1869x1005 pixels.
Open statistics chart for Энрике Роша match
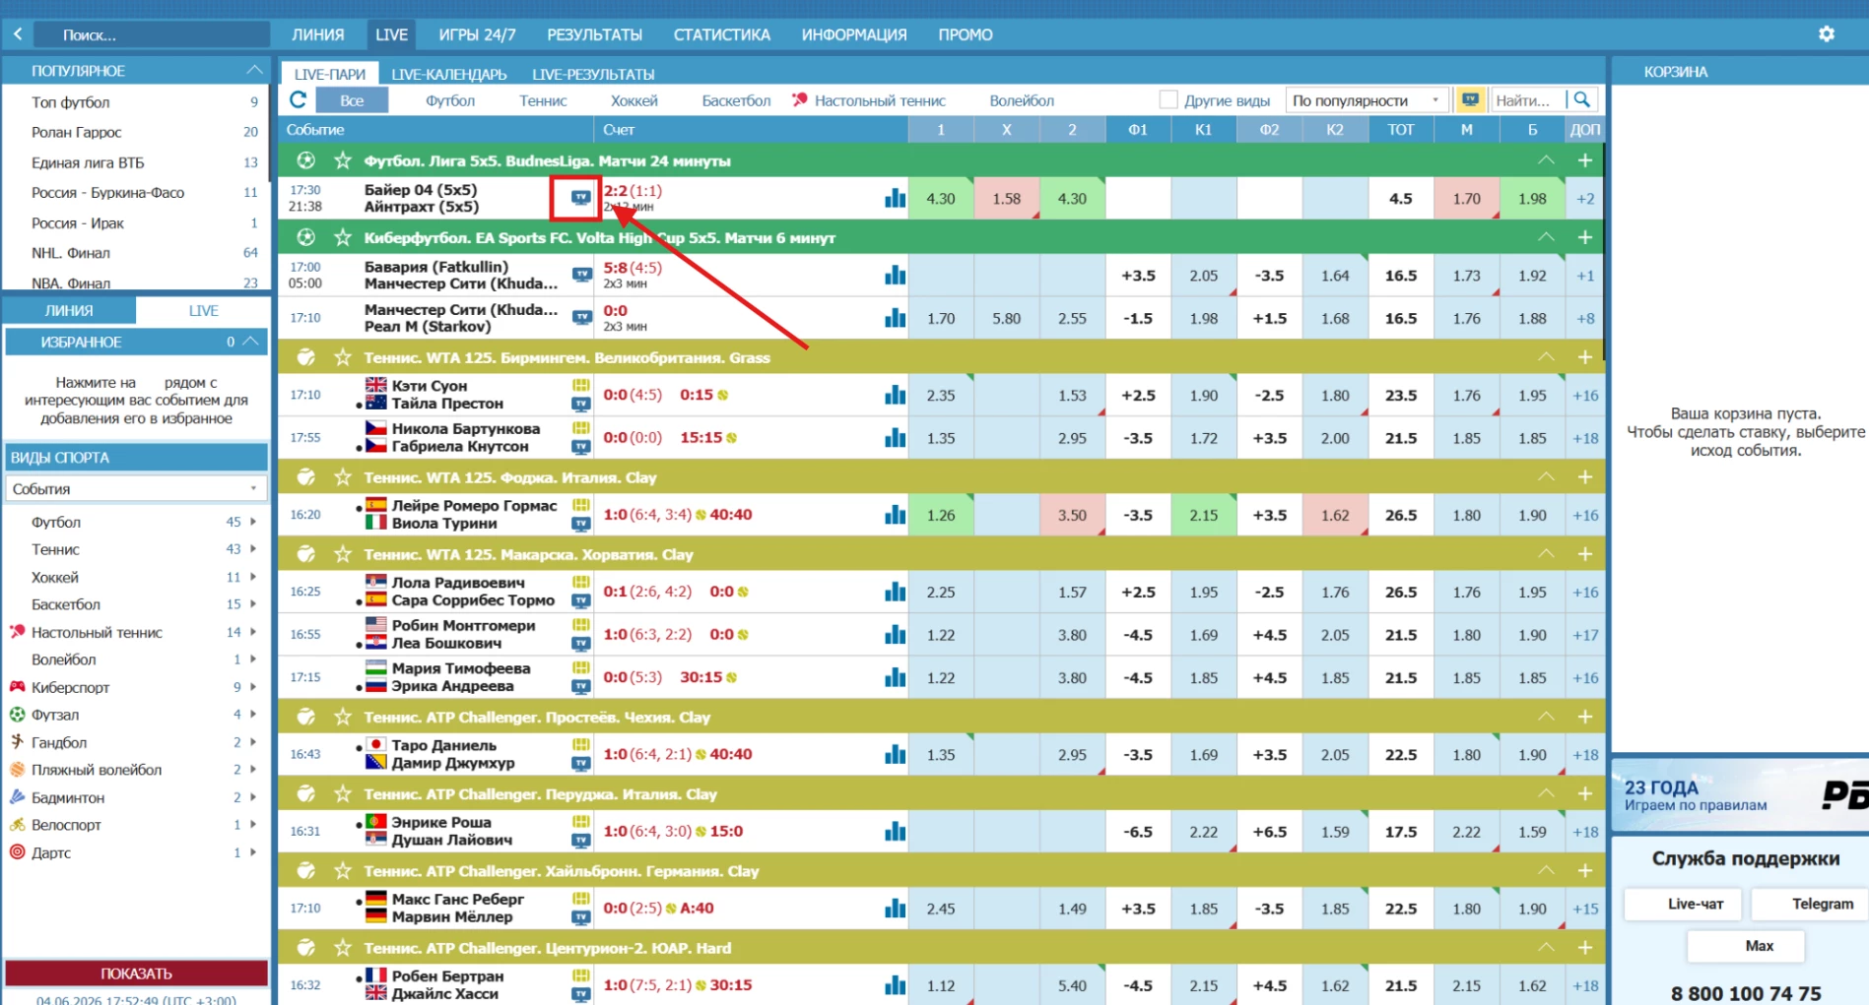click(x=895, y=831)
